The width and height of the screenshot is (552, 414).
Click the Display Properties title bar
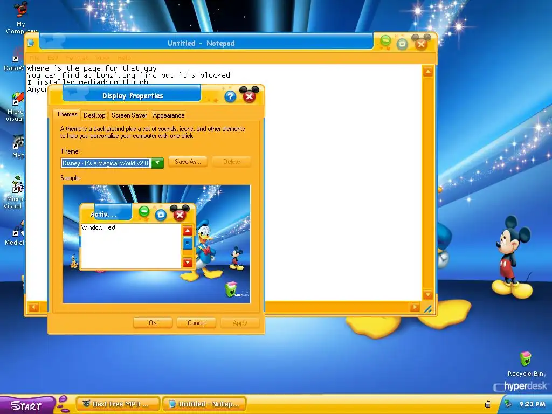click(x=133, y=95)
